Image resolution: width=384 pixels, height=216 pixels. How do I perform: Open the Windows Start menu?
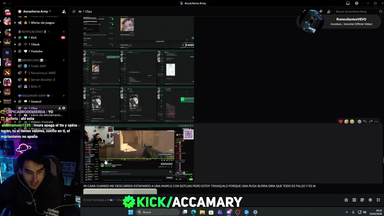tap(131, 212)
